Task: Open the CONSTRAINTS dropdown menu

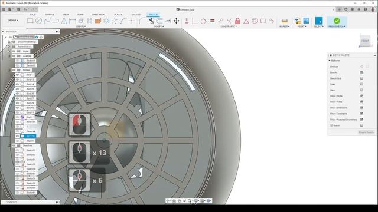Action: 229,26
